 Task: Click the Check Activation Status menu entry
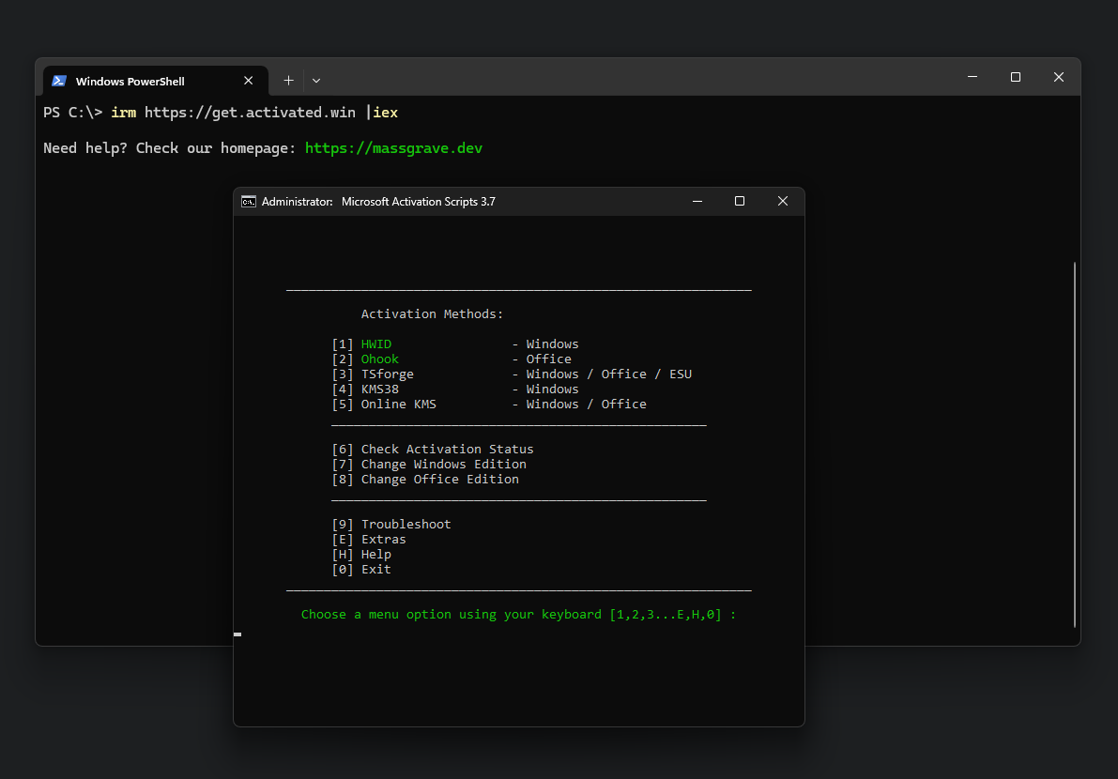(x=447, y=450)
